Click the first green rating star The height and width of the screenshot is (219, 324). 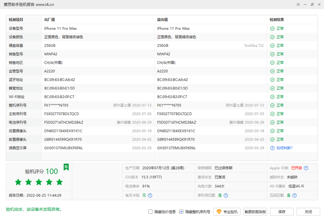point(18,182)
